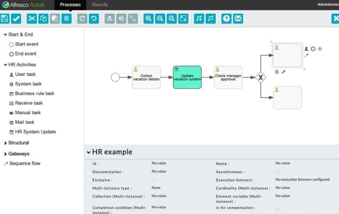Select the Update vacation system task node
The image size is (339, 214).
(187, 77)
